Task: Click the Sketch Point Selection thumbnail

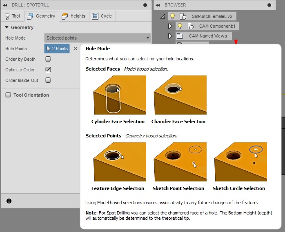Action: (180, 162)
